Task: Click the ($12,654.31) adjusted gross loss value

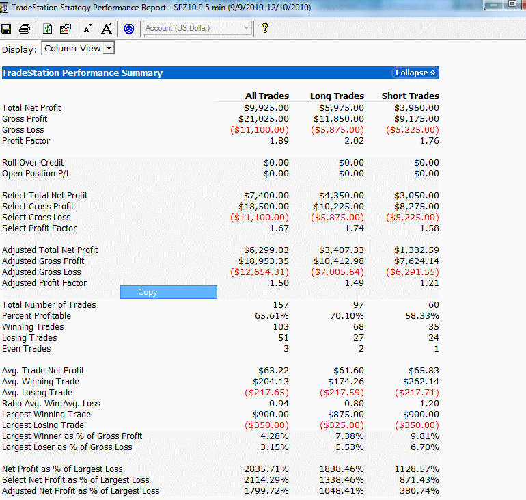Action: (260, 272)
